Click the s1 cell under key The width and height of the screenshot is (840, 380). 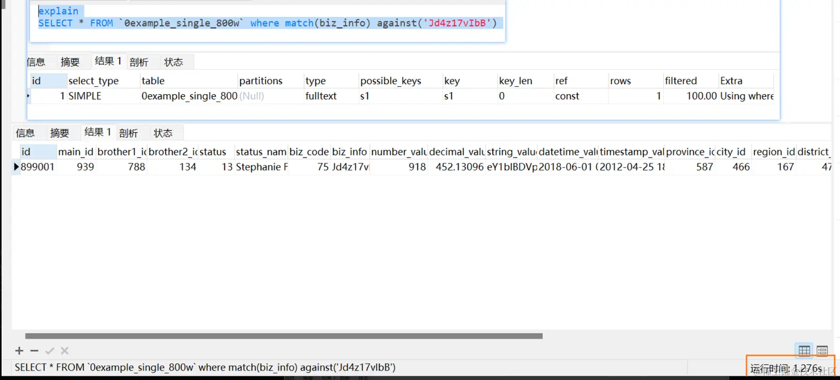coord(470,96)
